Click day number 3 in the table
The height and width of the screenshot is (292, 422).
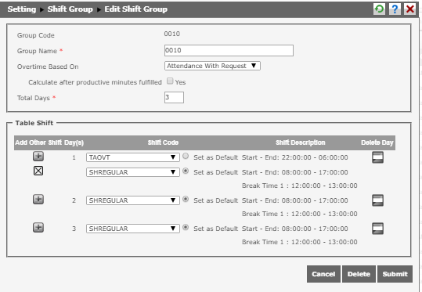click(x=74, y=229)
